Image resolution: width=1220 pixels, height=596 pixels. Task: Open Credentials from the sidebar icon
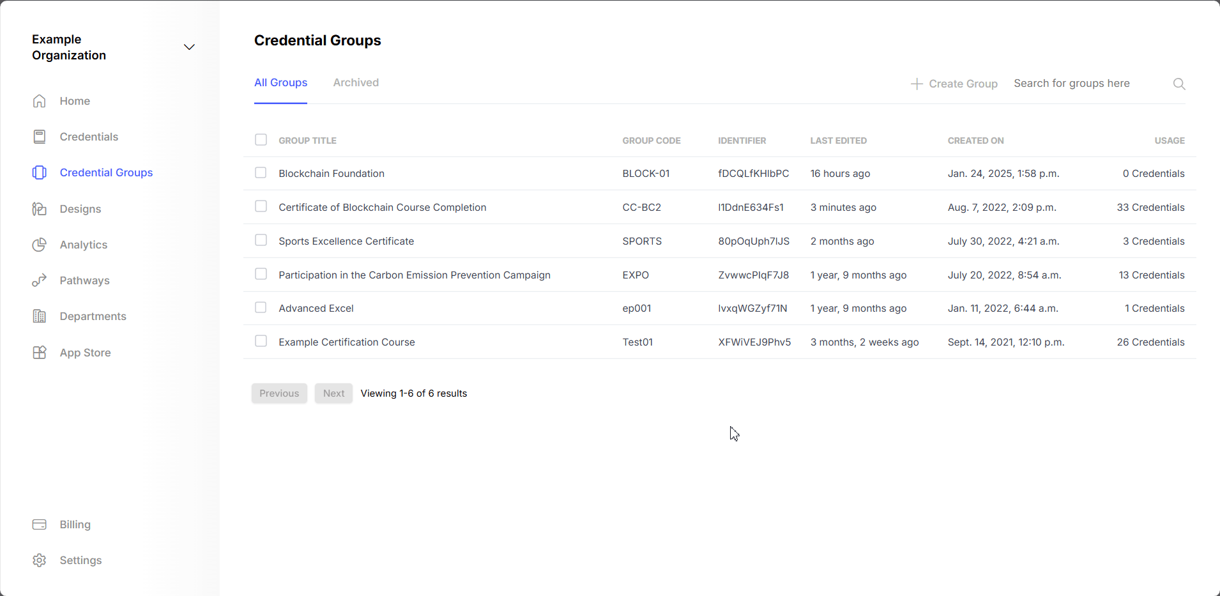pyautogui.click(x=38, y=136)
